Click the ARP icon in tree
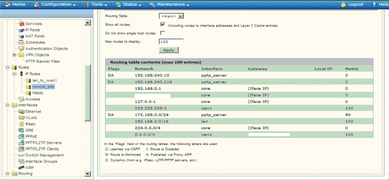The height and width of the screenshot is (180, 389). (21, 168)
